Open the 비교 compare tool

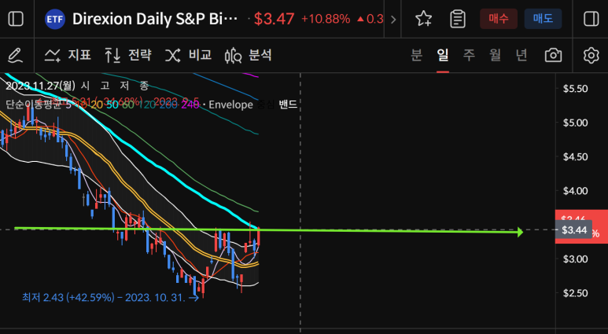pyautogui.click(x=189, y=56)
